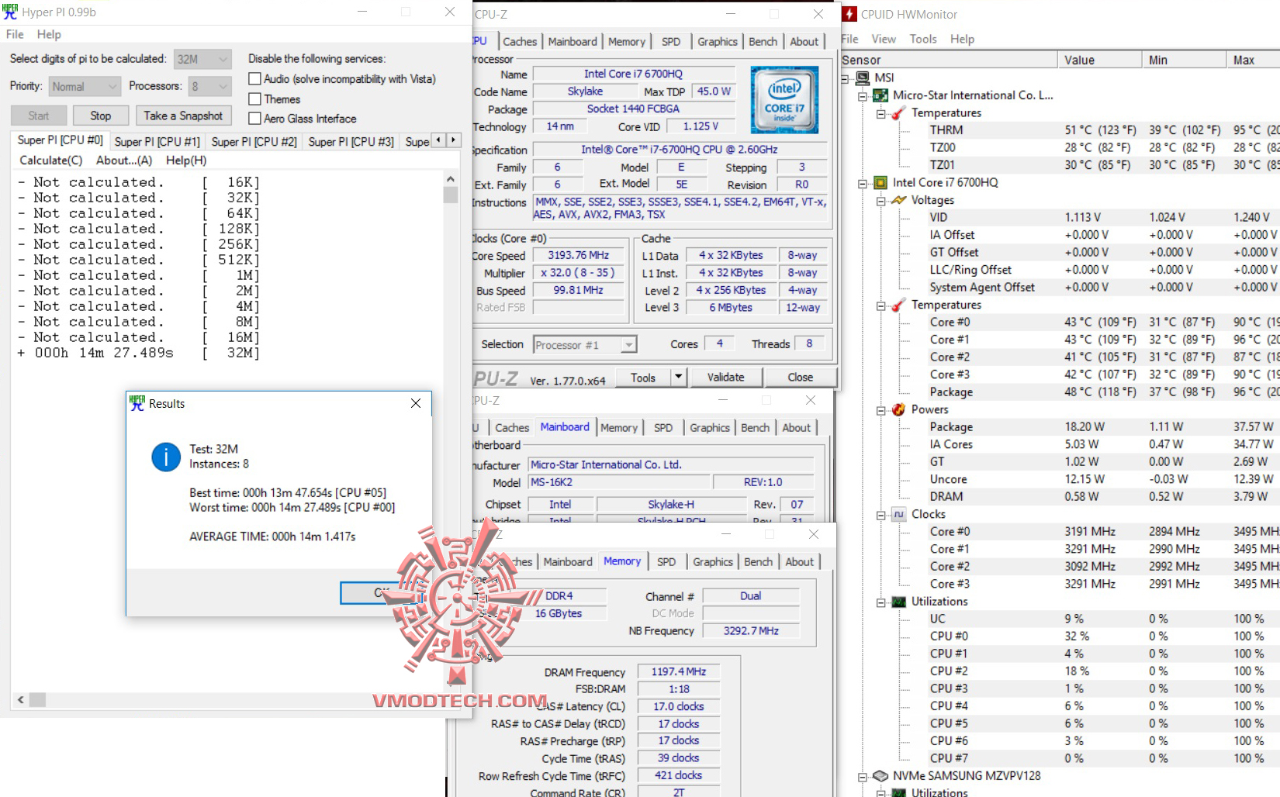Open the CPU-Z Tools dropdown arrow
Viewport: 1280px width, 797px height.
tap(678, 377)
